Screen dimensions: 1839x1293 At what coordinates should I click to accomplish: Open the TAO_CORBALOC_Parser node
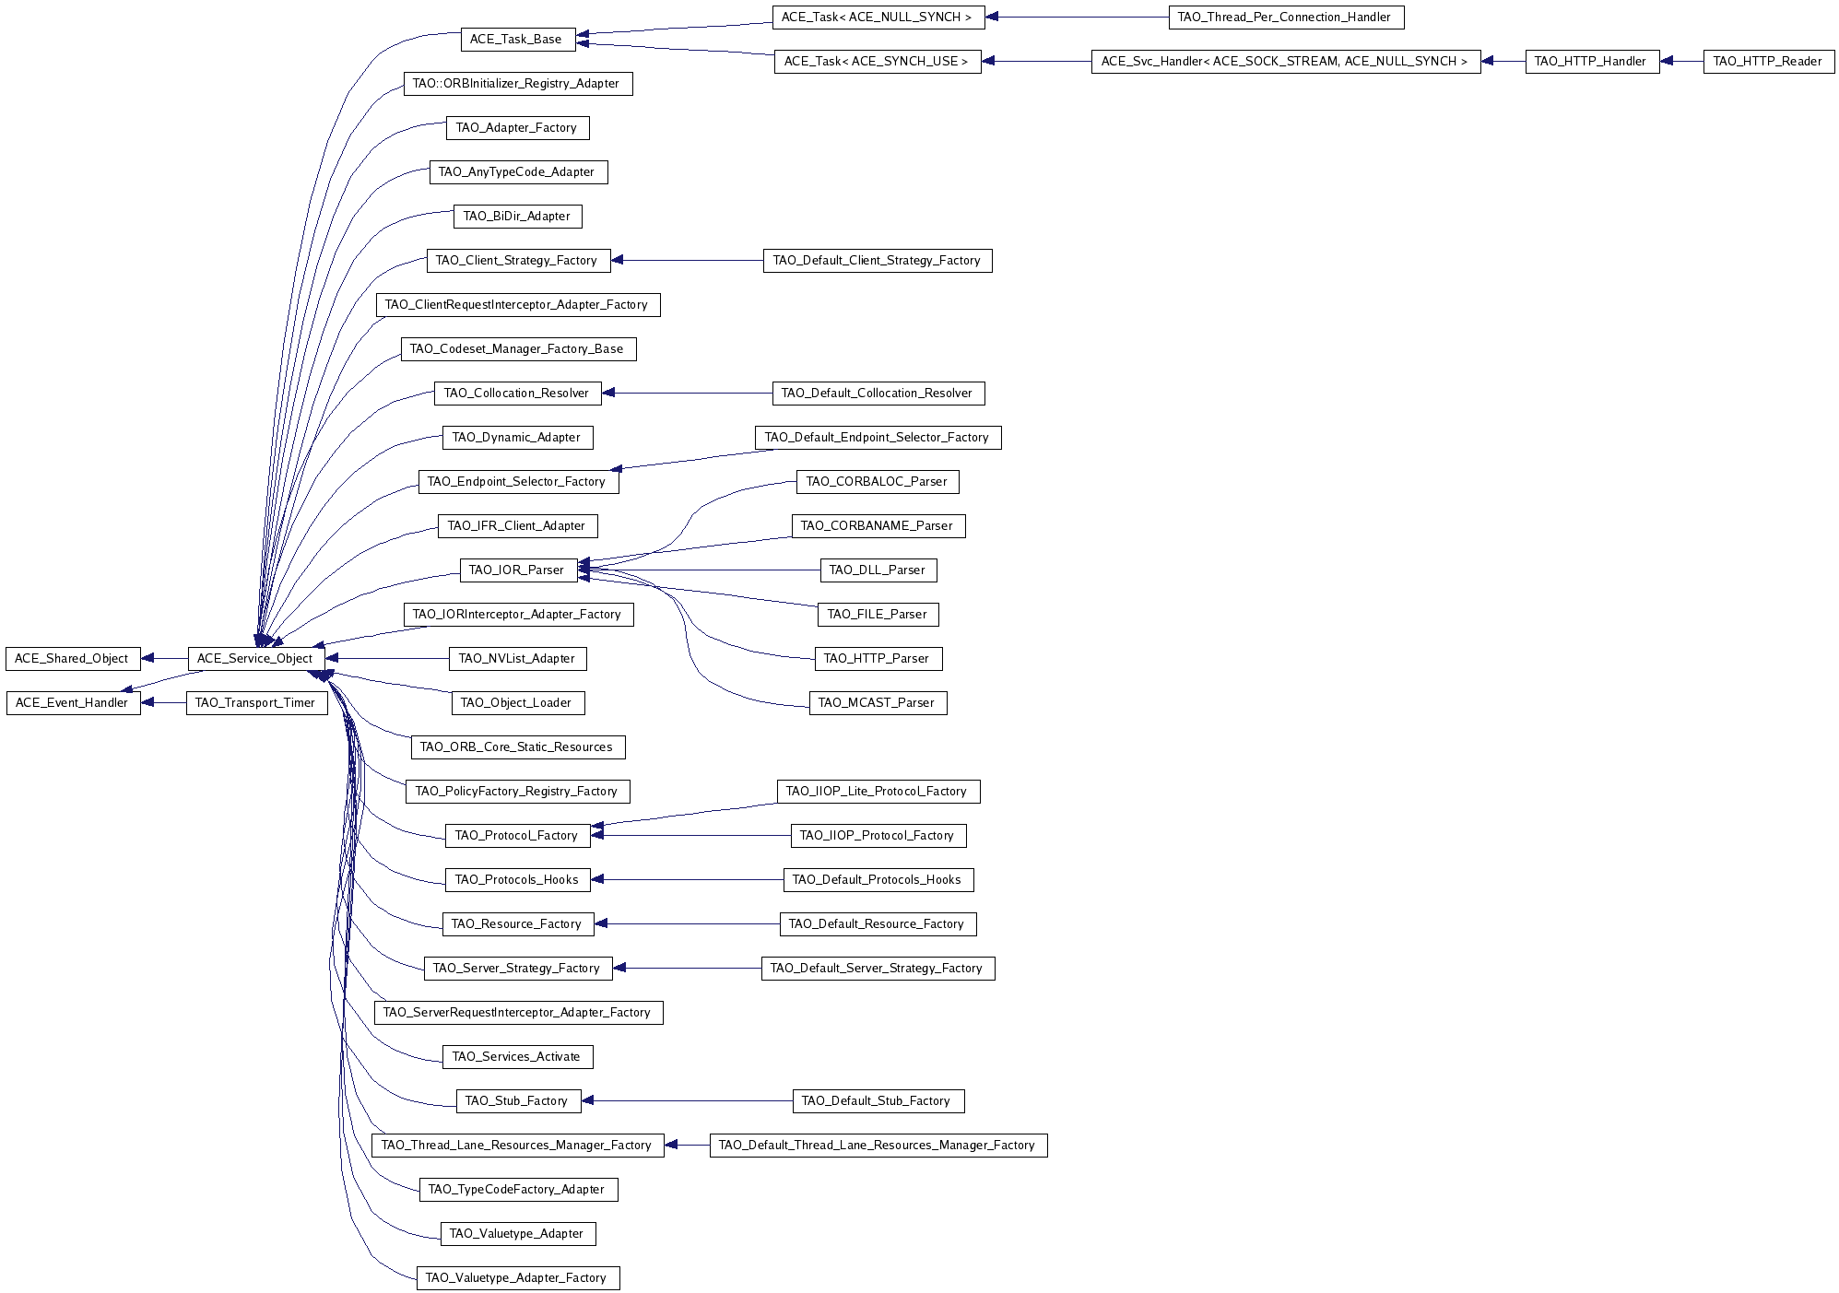coord(877,481)
